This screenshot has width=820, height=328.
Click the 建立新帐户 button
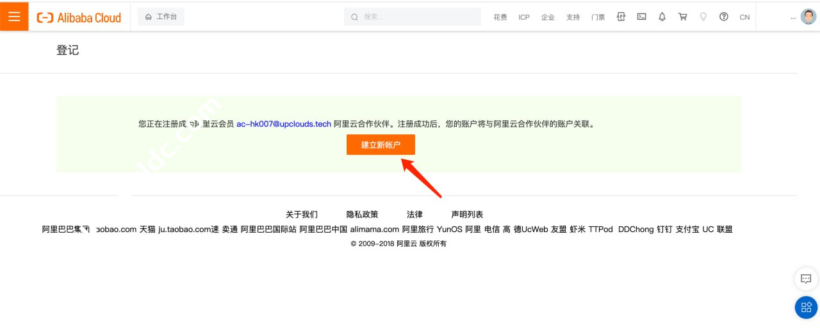[381, 144]
